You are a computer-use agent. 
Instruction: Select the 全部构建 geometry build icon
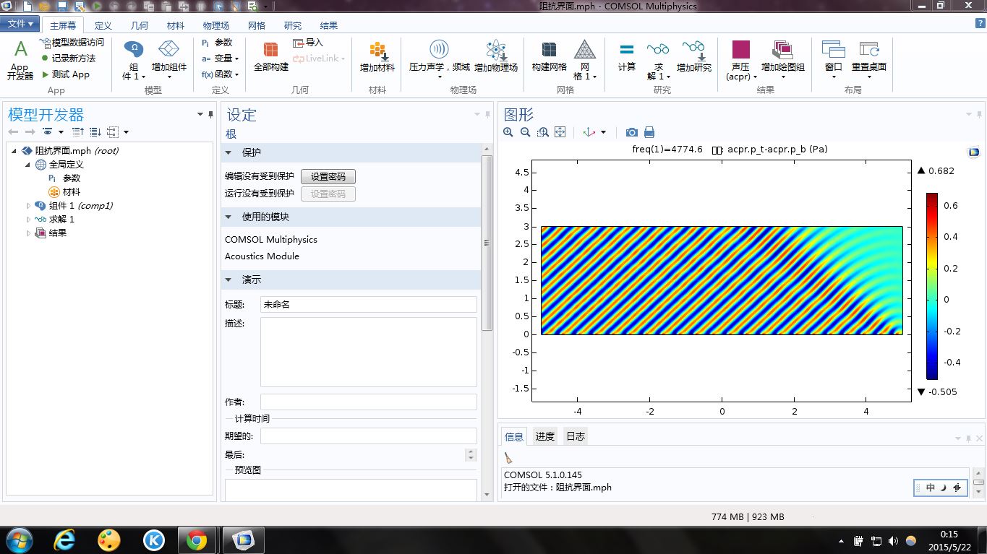coord(270,58)
